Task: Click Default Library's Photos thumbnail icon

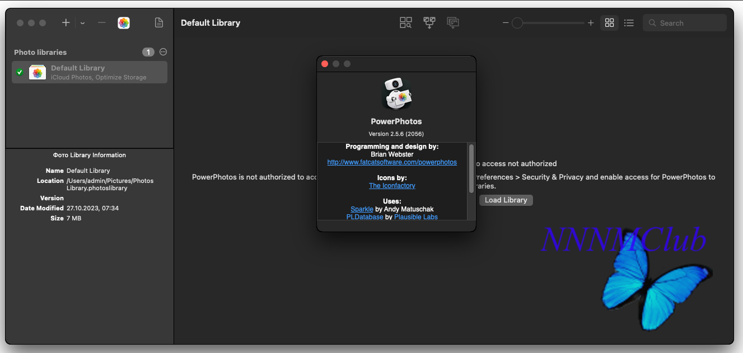Action: click(x=38, y=73)
